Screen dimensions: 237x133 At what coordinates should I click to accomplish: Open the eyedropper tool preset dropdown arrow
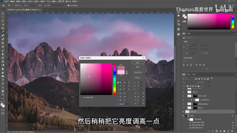pos(12,6)
